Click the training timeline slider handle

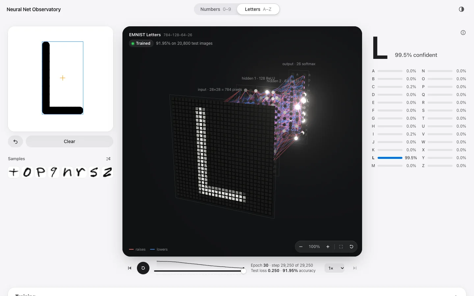click(243, 271)
